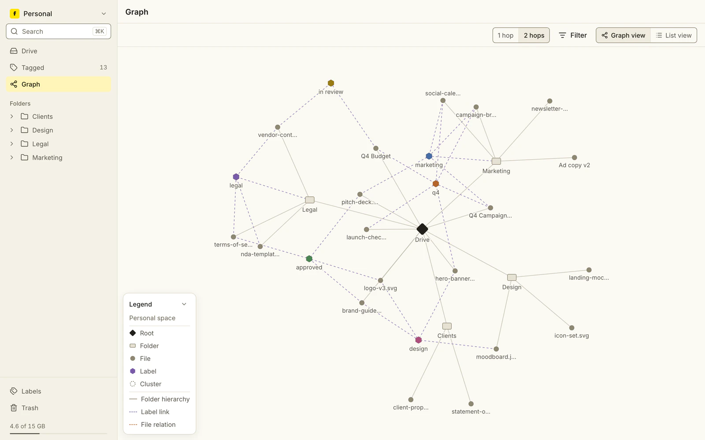The width and height of the screenshot is (705, 440).
Task: Click the hero-banner file node
Action: [455, 271]
